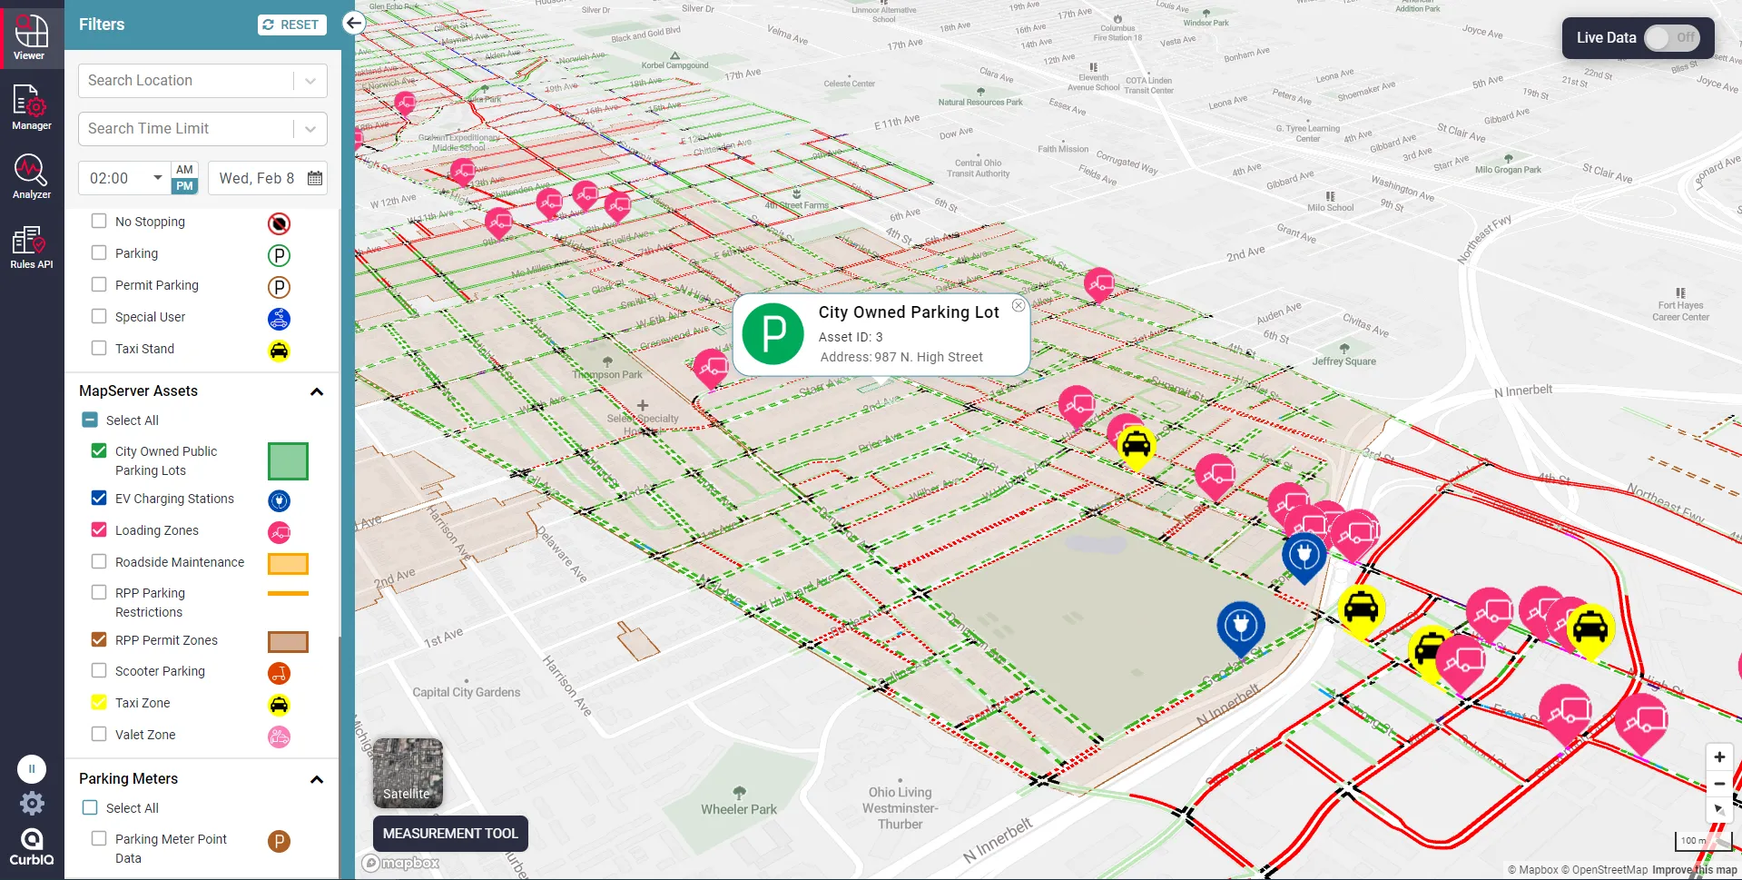Viewport: 1742px width, 880px height.
Task: Switch to the Analyzer tool
Action: 31,175
